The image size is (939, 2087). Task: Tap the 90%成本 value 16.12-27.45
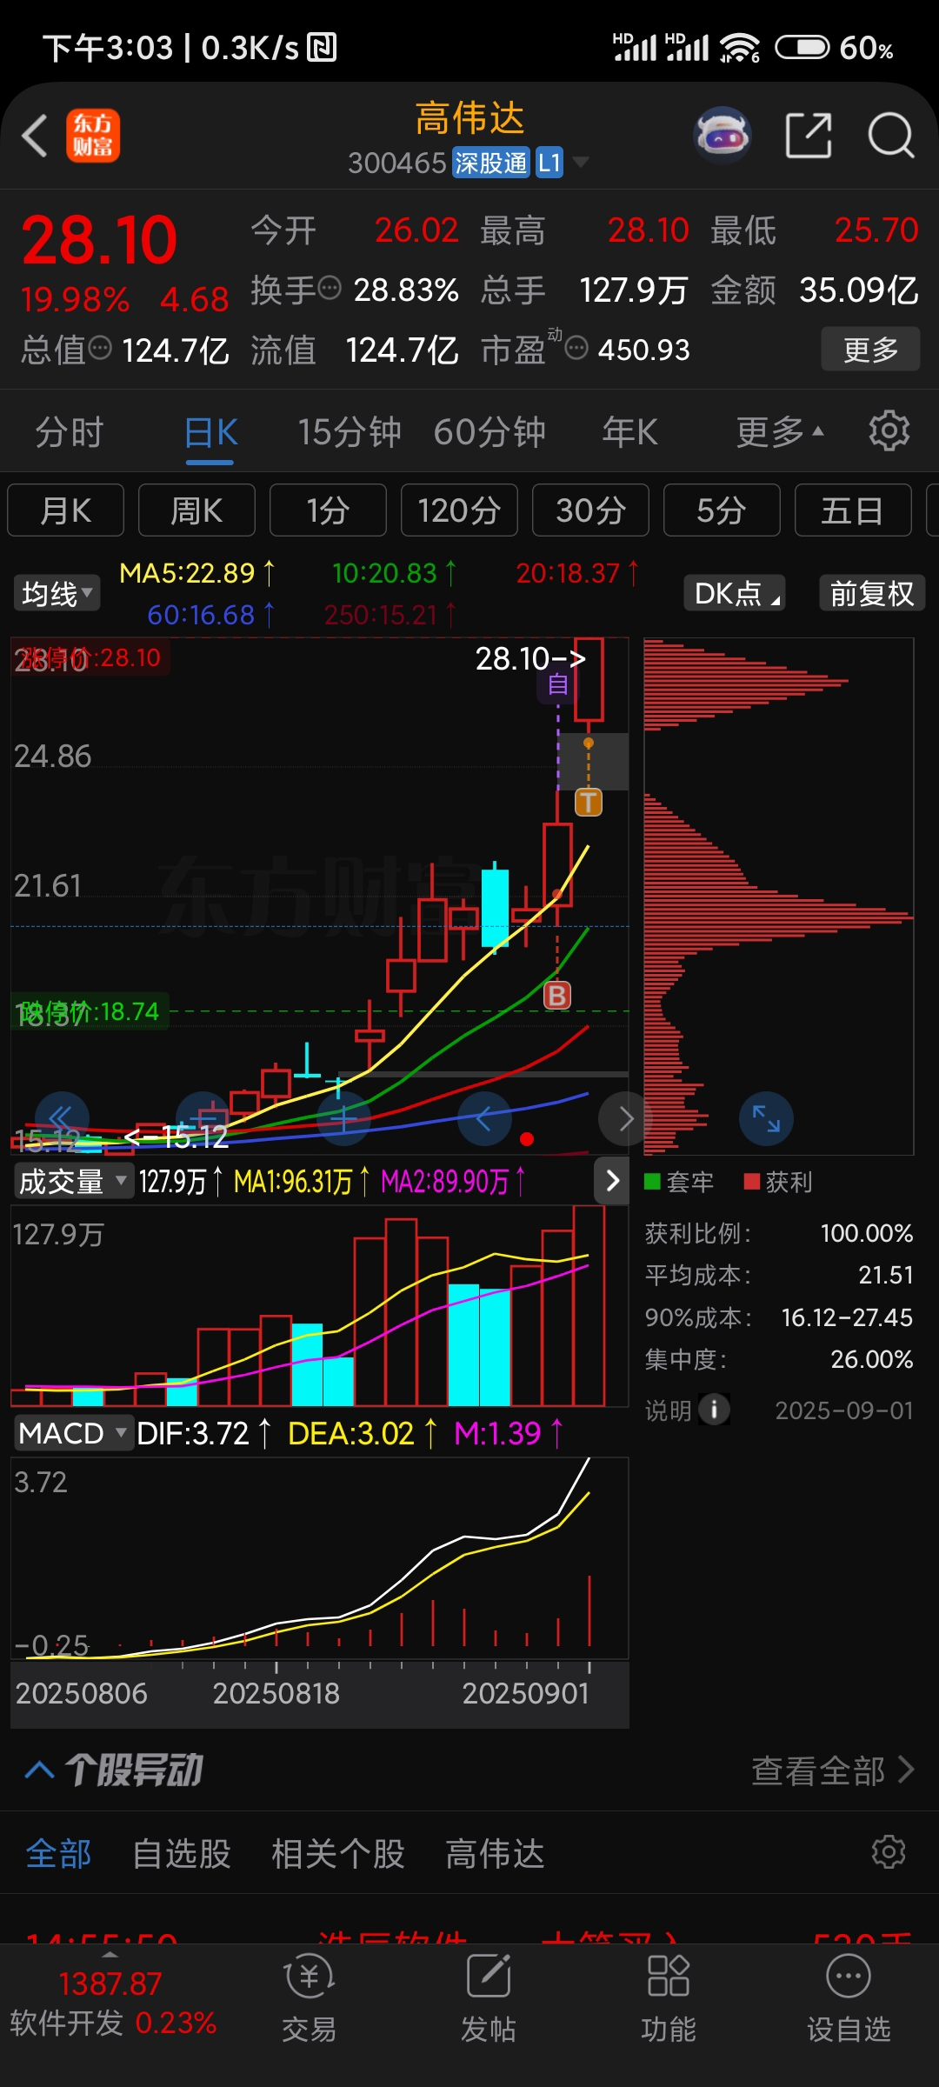coord(847,1317)
